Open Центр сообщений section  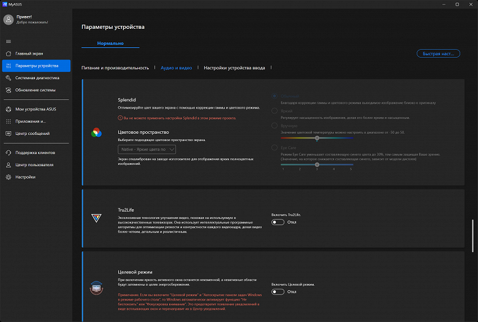[x=32, y=133]
